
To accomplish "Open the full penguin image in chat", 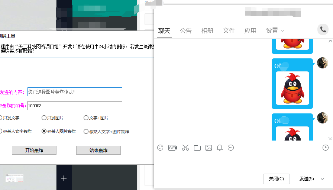I will point(292,88).
